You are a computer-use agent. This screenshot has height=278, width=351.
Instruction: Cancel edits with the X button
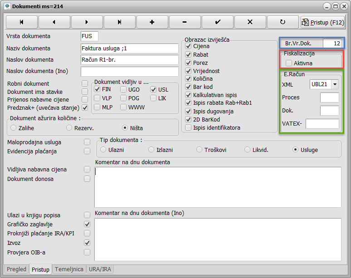pyautogui.click(x=250, y=22)
